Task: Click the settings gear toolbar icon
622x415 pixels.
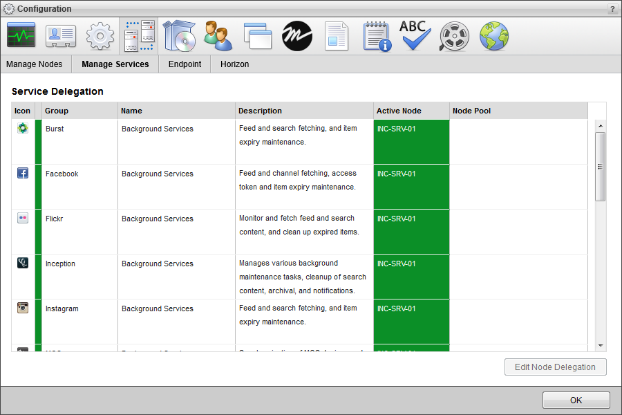Action: click(x=100, y=35)
